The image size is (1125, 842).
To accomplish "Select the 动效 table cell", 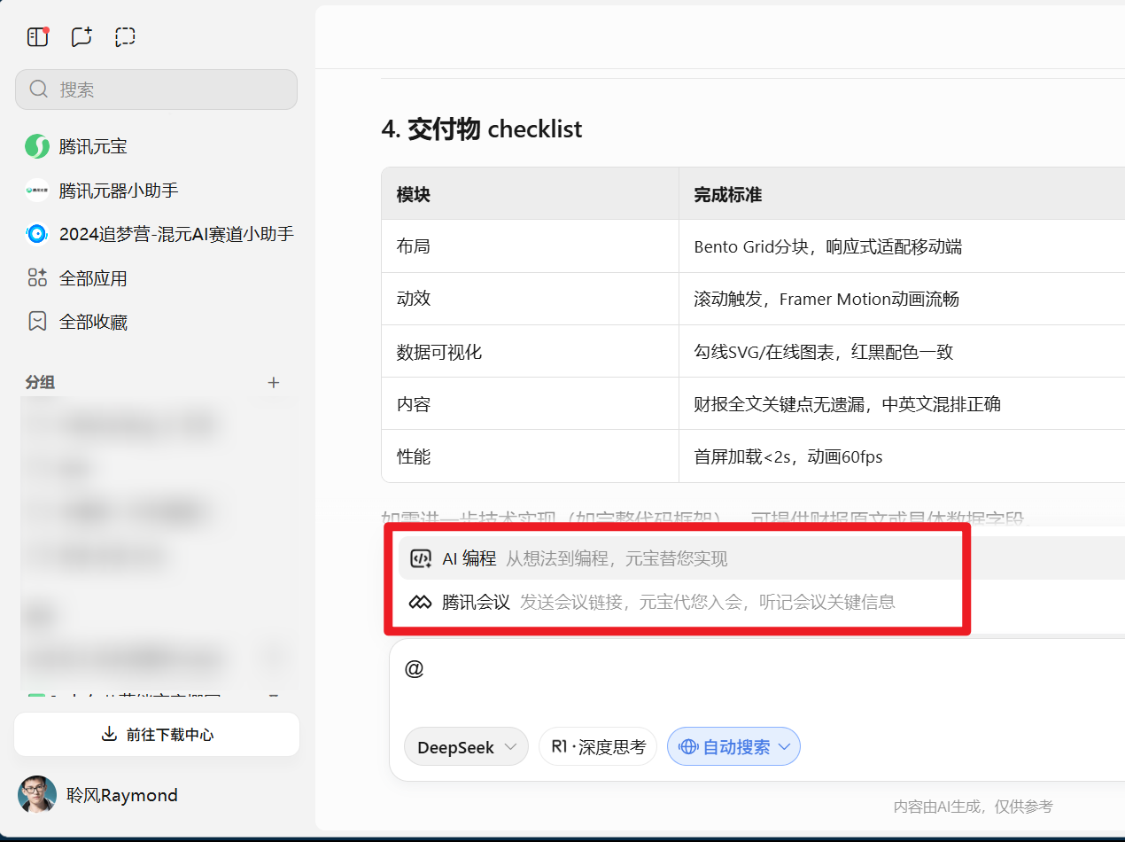I will click(530, 299).
